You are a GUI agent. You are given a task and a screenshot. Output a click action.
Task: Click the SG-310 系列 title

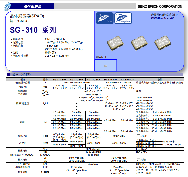[x=33, y=30]
